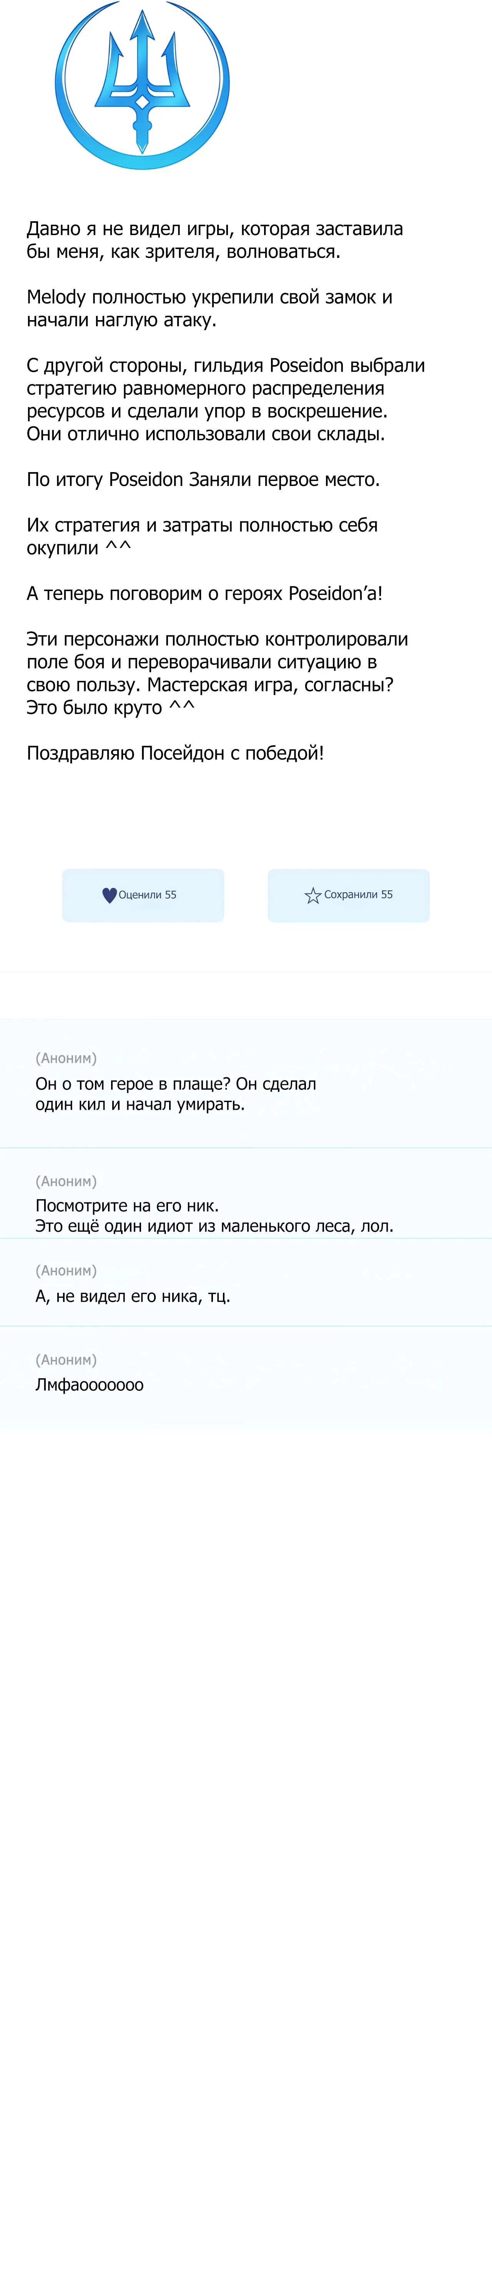Click the paragraph starting Эти персонажи полностью контролировали
This screenshot has height=2294, width=492.
[217, 673]
